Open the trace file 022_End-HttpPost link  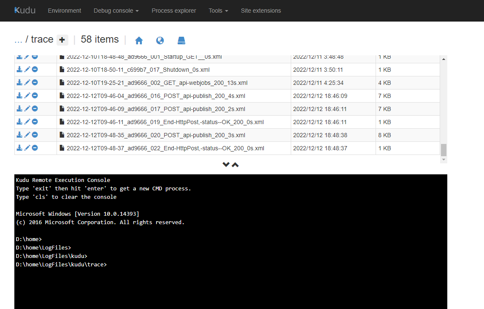pos(165,148)
